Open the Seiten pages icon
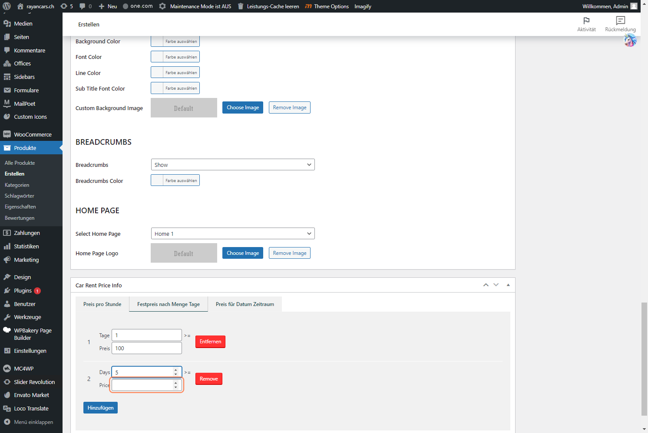Image resolution: width=648 pixels, height=433 pixels. (7, 37)
